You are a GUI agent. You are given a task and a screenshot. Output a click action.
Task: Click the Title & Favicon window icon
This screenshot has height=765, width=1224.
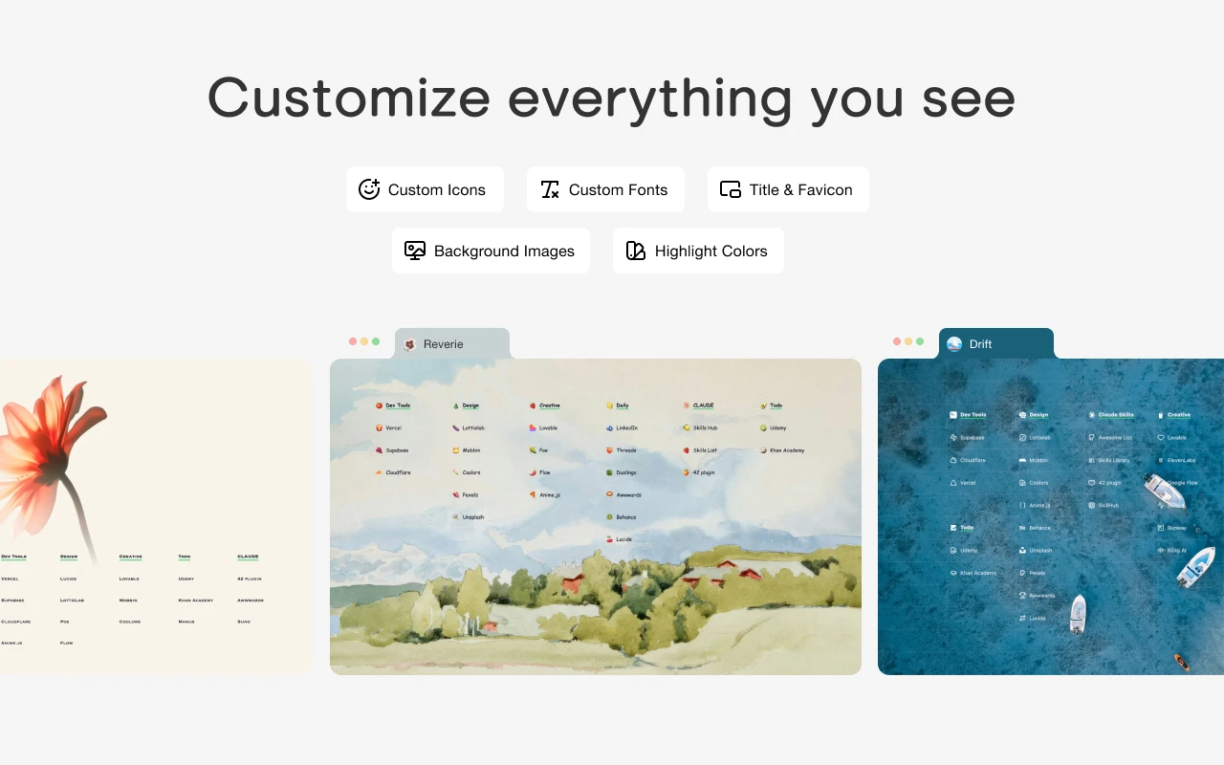(x=731, y=189)
